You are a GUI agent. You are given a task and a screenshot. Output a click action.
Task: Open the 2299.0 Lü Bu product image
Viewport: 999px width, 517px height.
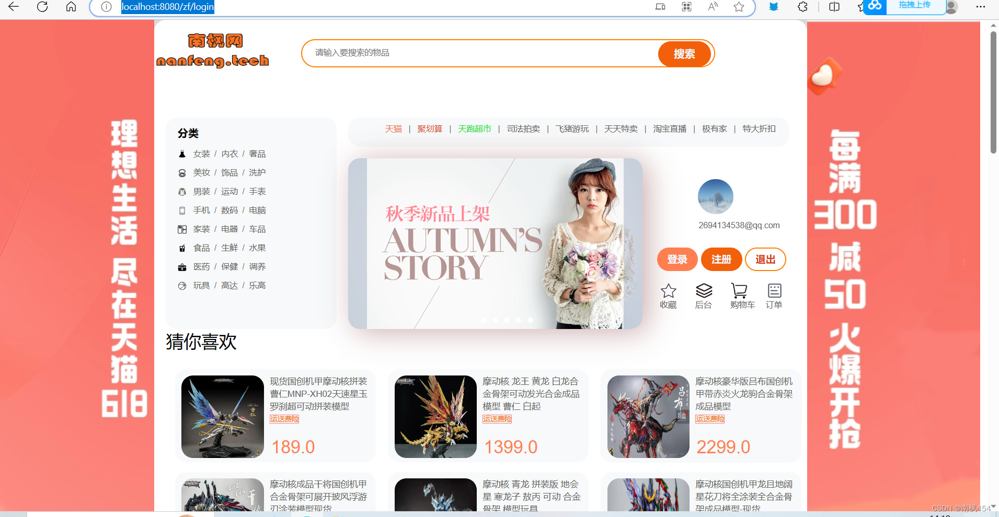648,417
